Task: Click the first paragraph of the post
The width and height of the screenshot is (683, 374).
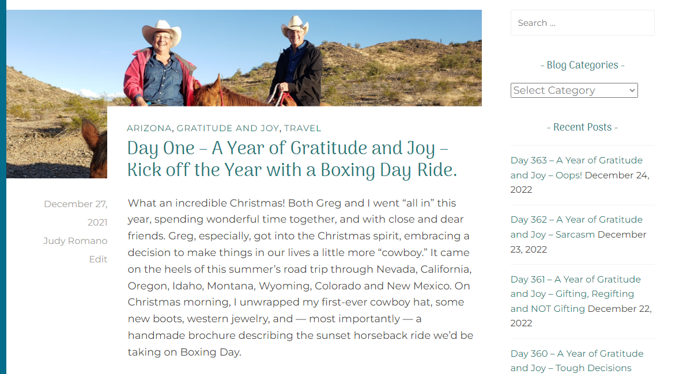Action: click(x=300, y=277)
